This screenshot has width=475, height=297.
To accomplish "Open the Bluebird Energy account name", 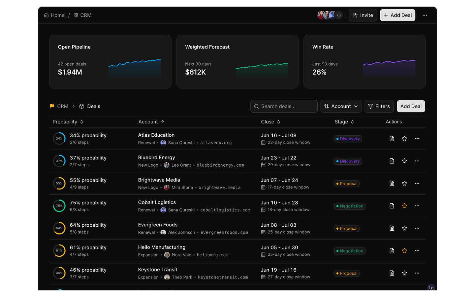I will (157, 157).
